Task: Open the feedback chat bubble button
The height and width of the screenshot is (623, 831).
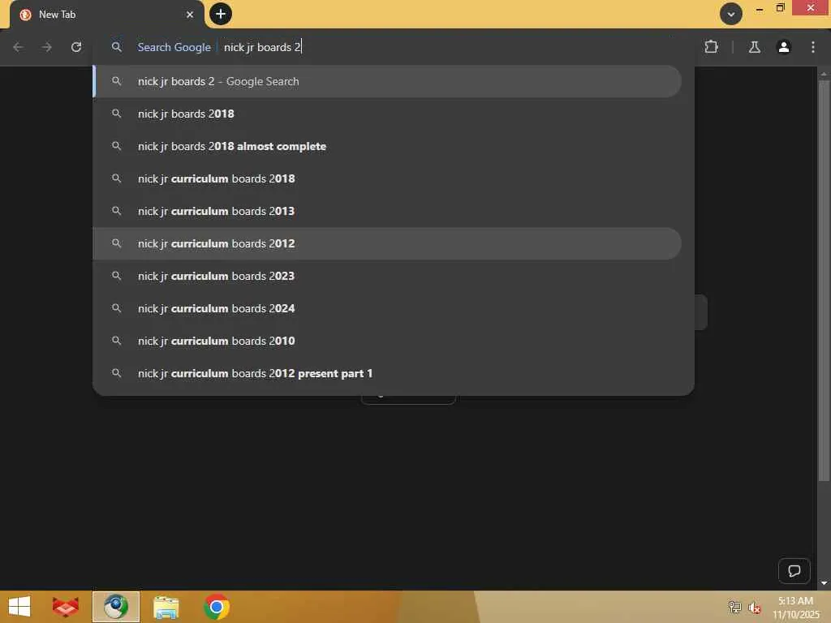Action: (794, 570)
